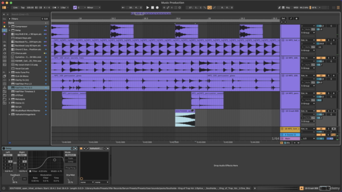Viewport: 342px width, 192px height.
Task: Arm track 13 record button
Action: [x=333, y=76]
